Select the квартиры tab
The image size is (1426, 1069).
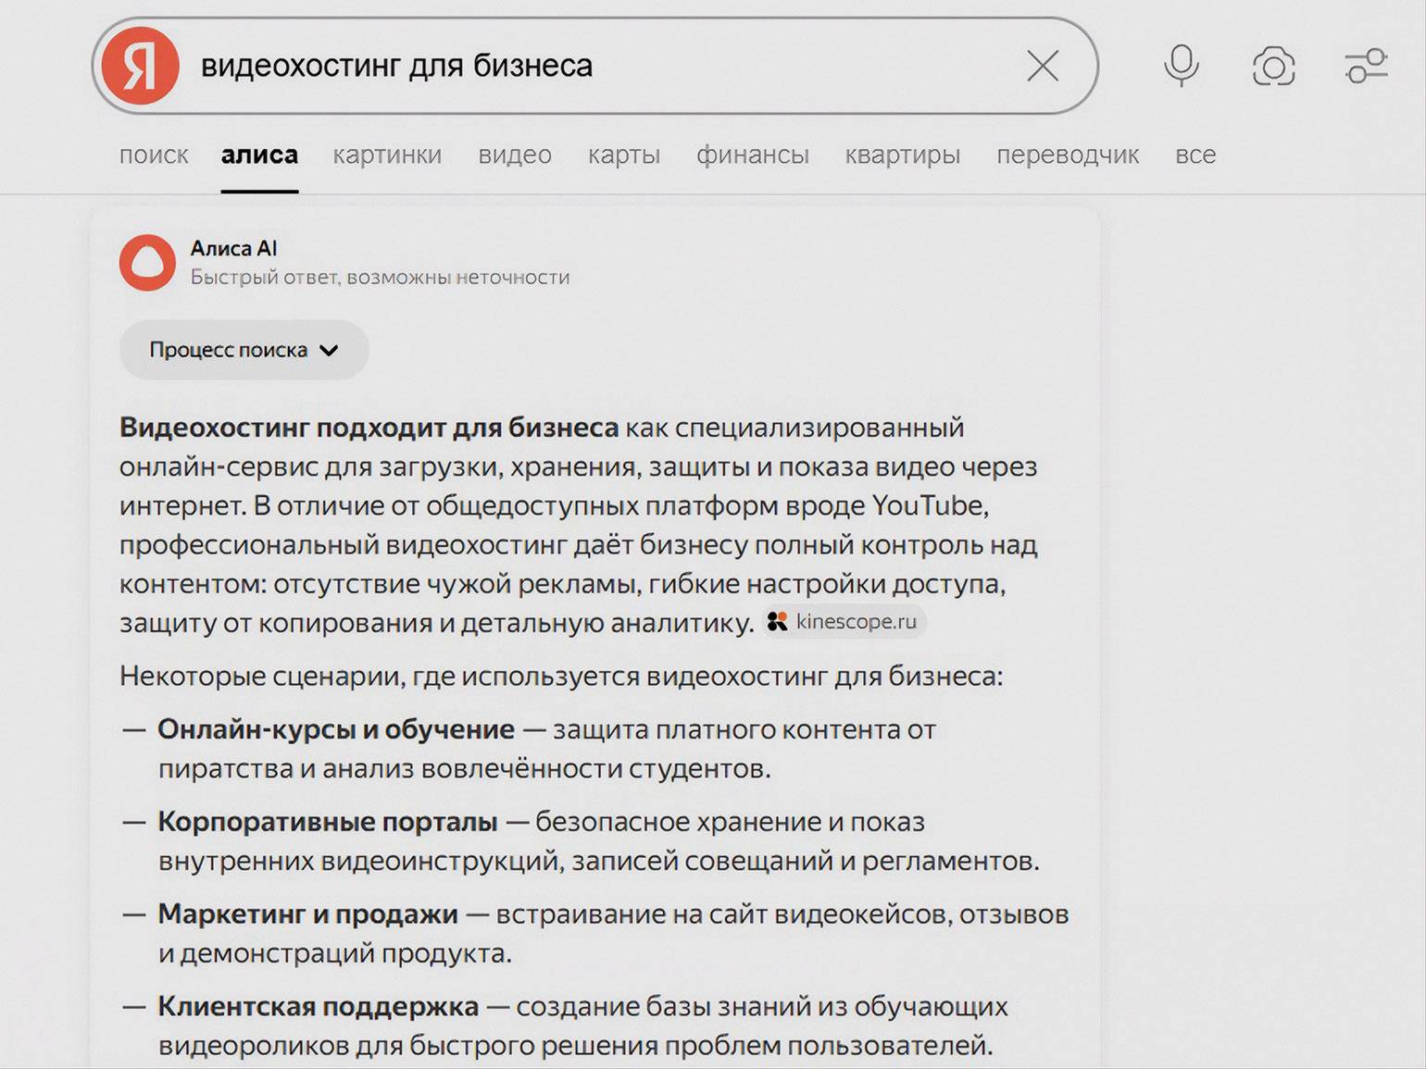point(902,155)
